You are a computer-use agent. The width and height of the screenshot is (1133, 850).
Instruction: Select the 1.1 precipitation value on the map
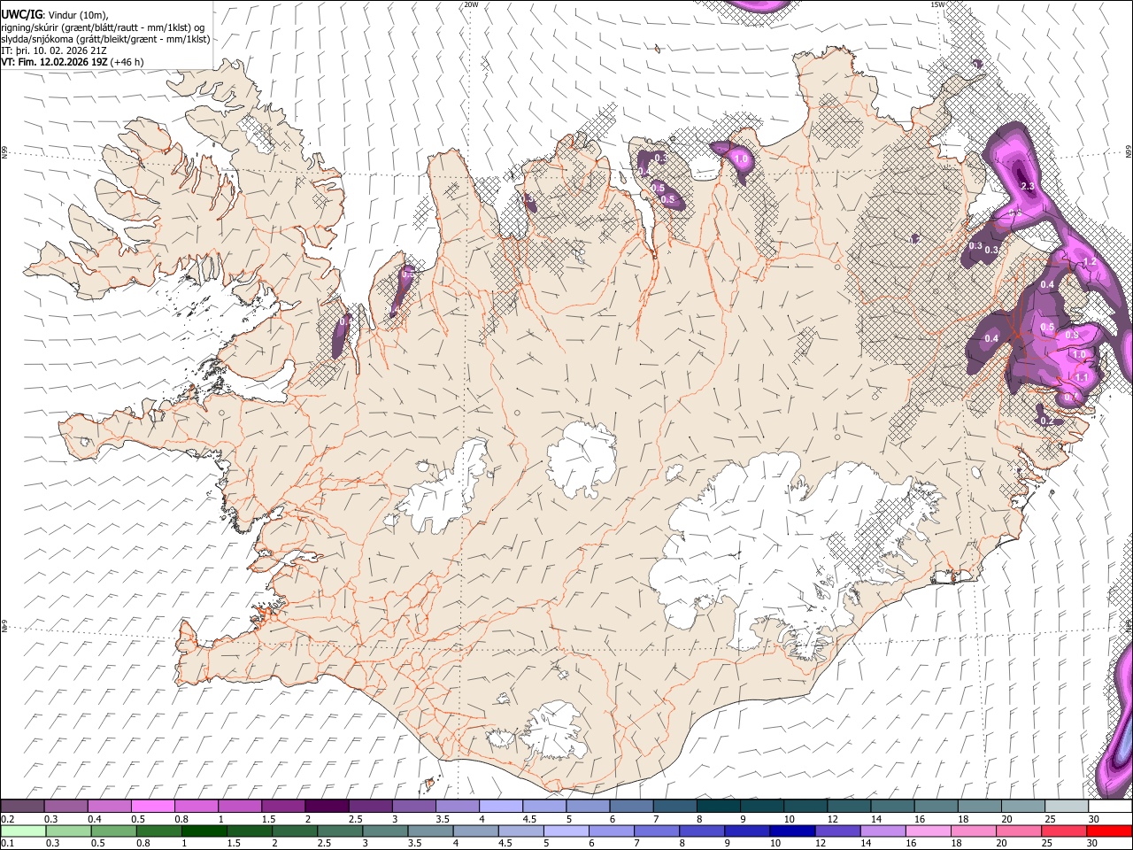click(x=1081, y=377)
